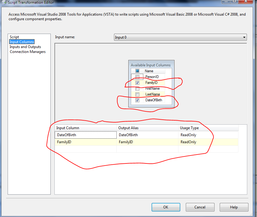Uncheck the FamilyID input column
The width and height of the screenshot is (257, 217).
(x=137, y=83)
